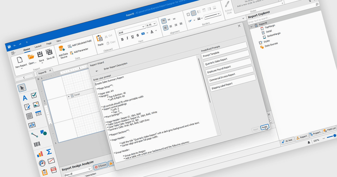The height and width of the screenshot is (177, 337).
Task: Collapse the Report8 node in Report Explorer
Action: [251, 26]
